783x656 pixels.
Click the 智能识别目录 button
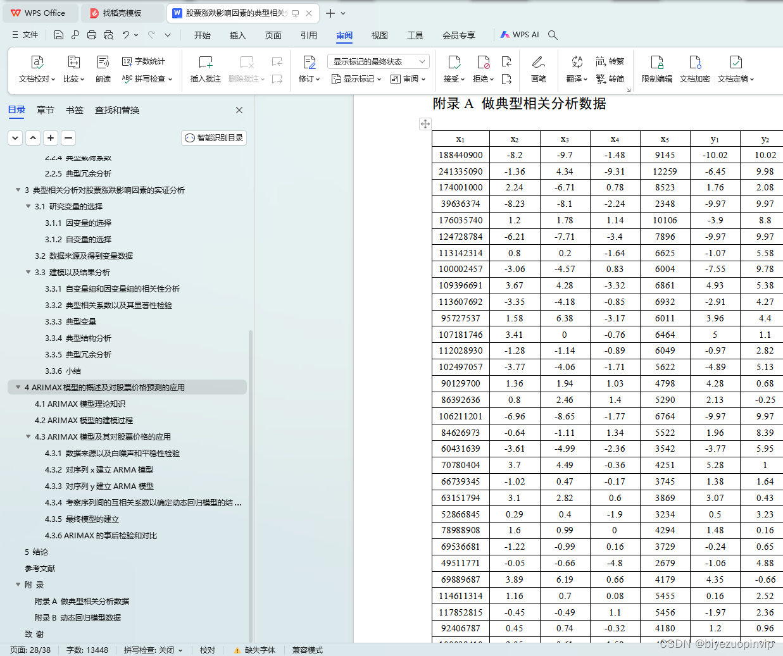[x=214, y=138]
